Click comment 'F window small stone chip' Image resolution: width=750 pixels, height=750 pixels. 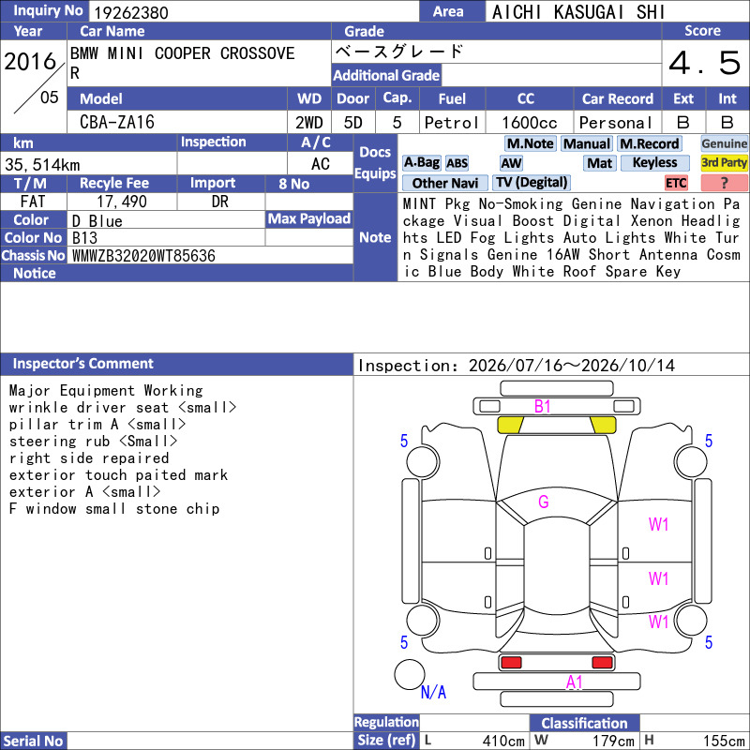tap(113, 509)
